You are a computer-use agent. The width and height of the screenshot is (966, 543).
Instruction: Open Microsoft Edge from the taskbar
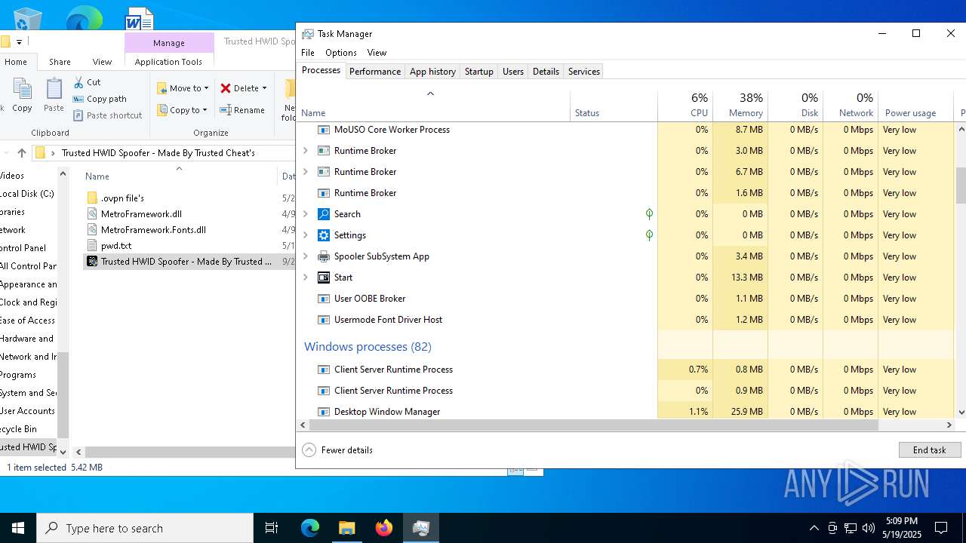(310, 528)
